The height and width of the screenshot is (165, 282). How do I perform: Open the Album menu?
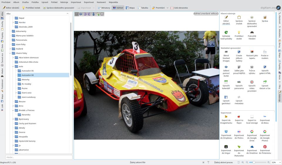click(16, 2)
